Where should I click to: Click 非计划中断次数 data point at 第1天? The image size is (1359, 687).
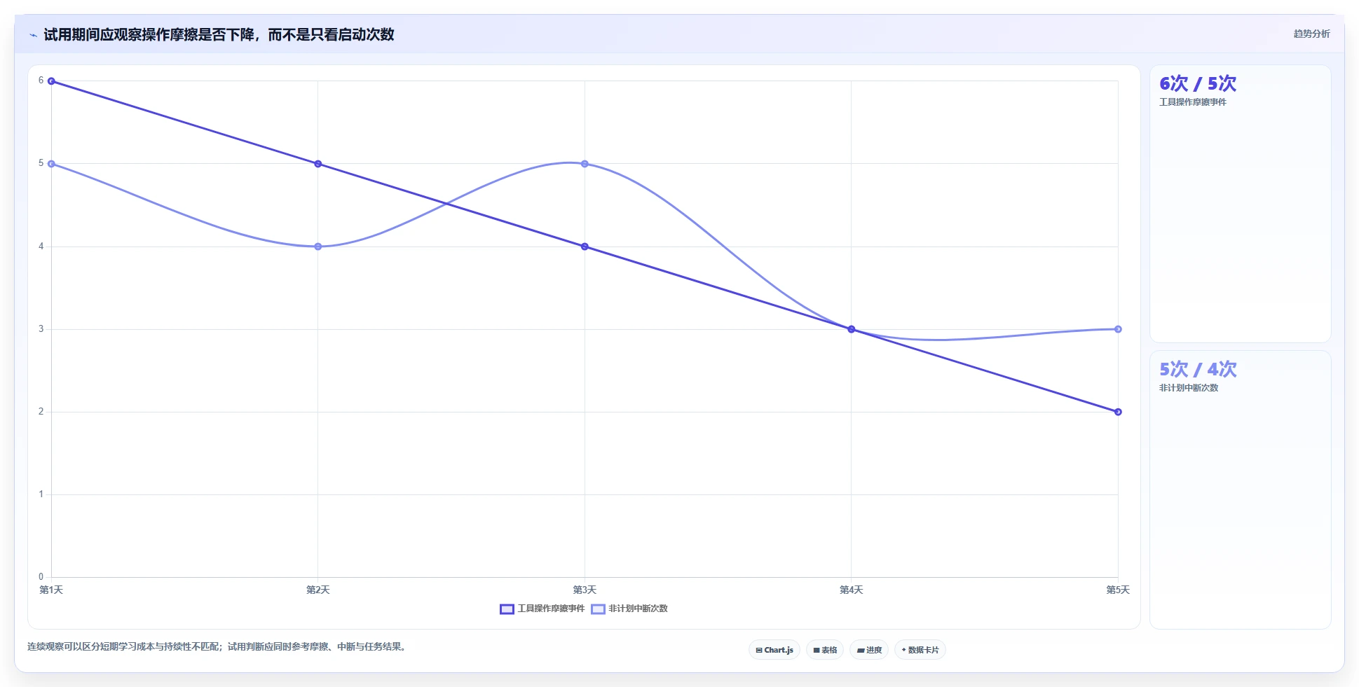click(51, 164)
